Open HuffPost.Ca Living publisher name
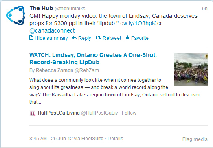 tap(59, 113)
